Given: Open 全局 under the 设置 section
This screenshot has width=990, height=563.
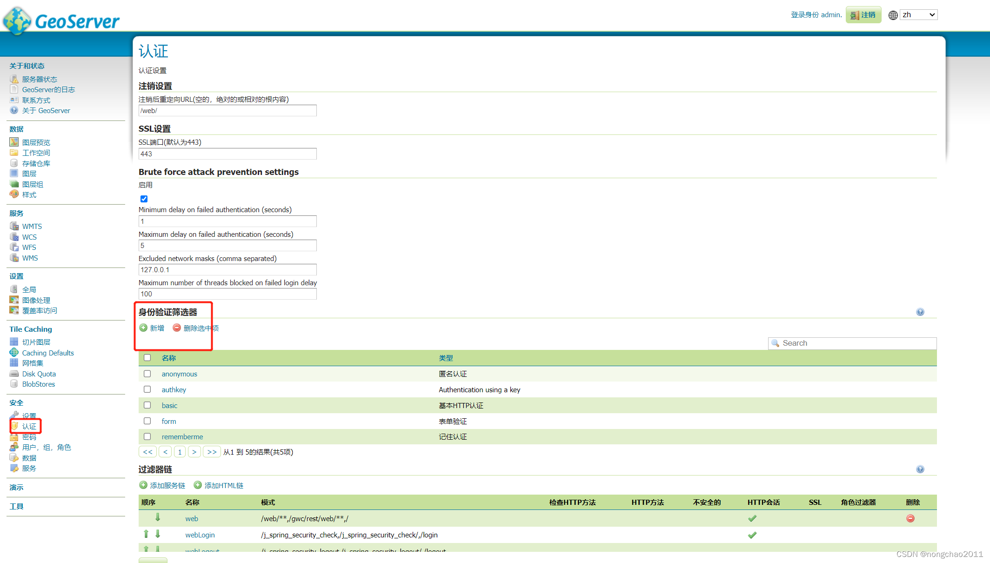Looking at the screenshot, I should (x=29, y=289).
